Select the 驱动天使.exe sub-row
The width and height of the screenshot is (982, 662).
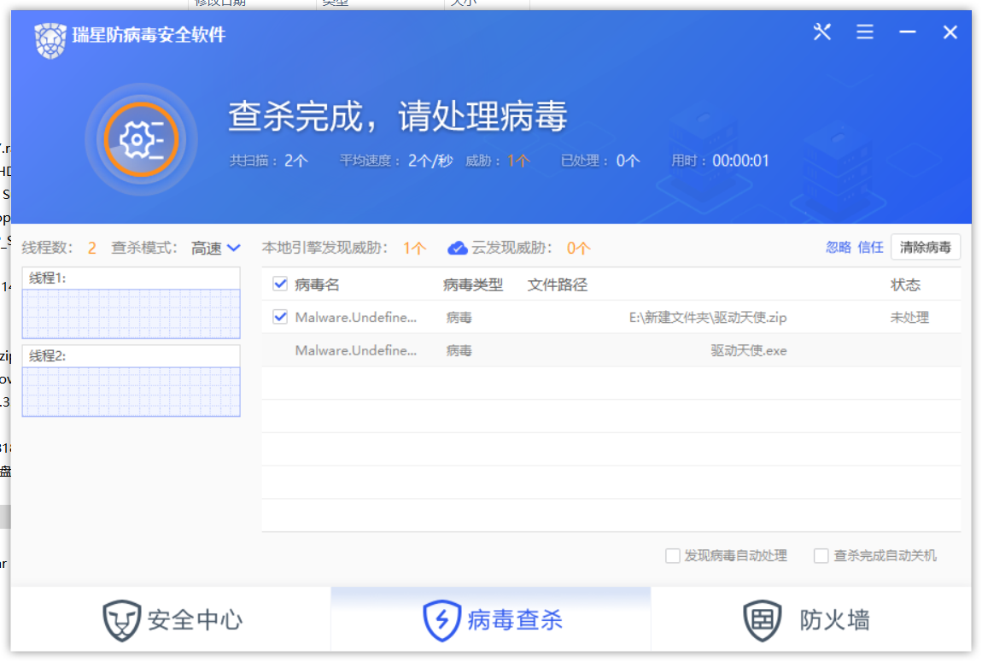(611, 350)
